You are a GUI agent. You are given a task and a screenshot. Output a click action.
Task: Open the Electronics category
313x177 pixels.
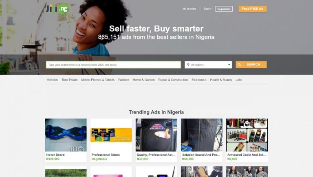click(x=199, y=80)
